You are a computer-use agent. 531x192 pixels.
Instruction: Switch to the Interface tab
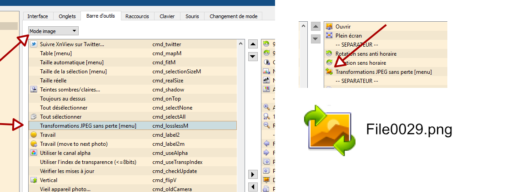pos(38,16)
